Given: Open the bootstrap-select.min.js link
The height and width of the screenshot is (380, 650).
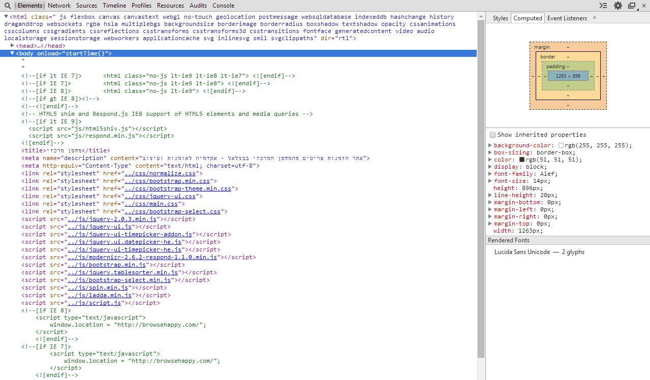Looking at the screenshot, I should tap(120, 280).
